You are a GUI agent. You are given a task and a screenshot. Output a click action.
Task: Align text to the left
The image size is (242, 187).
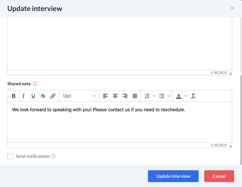coord(105,96)
